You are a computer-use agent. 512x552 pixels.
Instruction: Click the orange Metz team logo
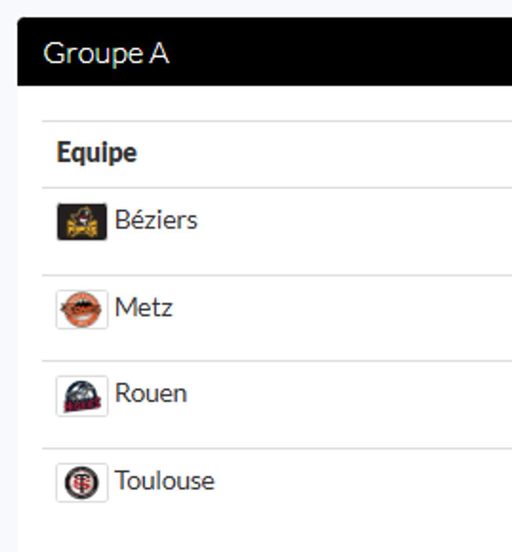(x=82, y=309)
